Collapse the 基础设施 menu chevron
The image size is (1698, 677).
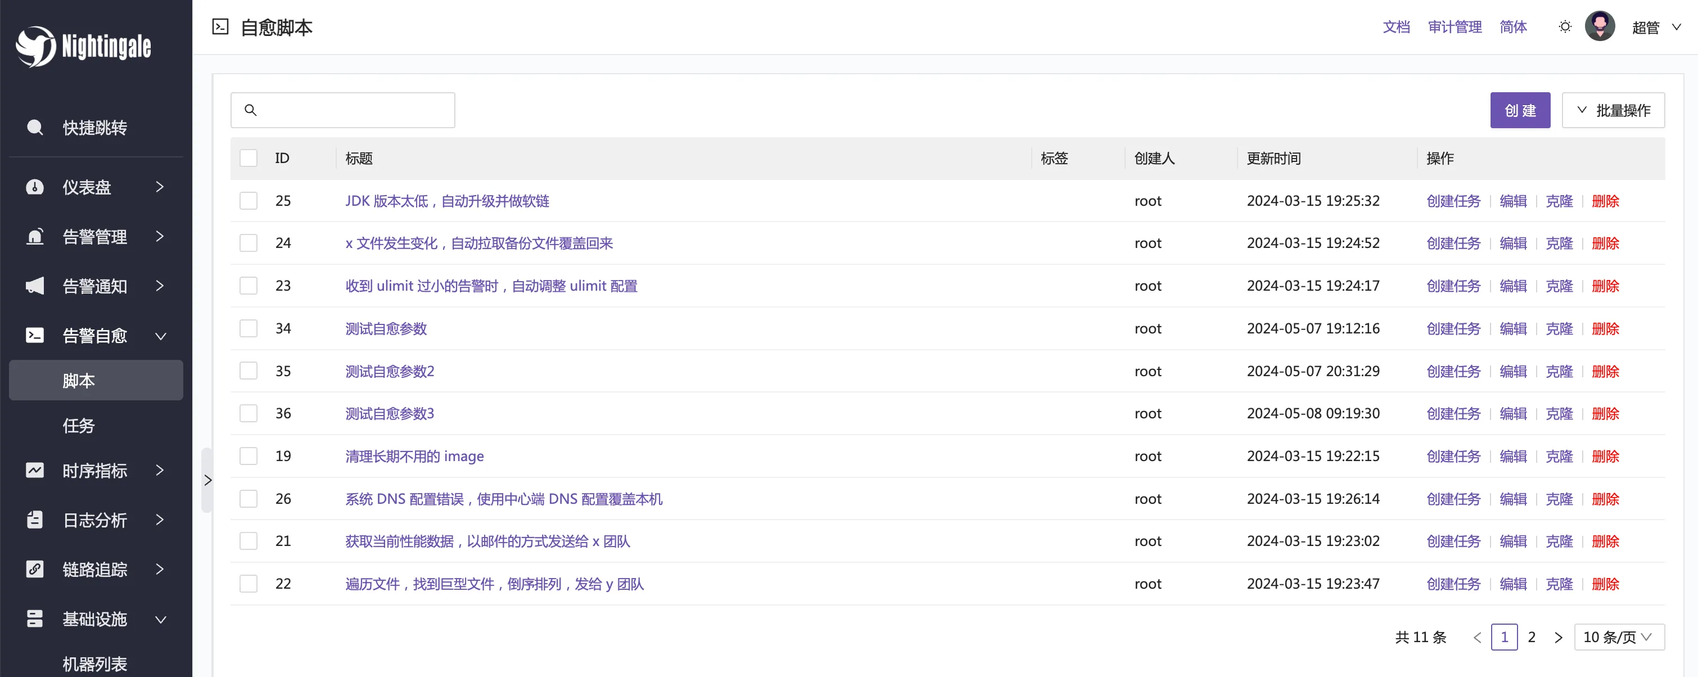point(160,620)
